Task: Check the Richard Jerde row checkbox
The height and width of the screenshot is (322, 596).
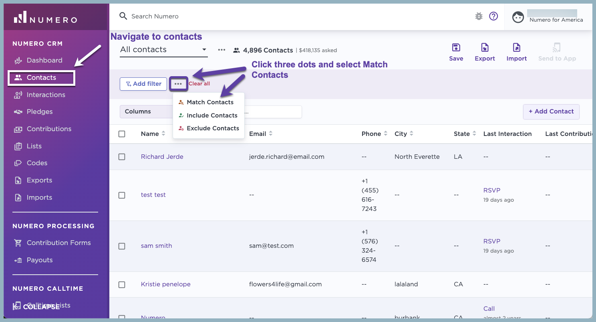Action: (x=122, y=157)
